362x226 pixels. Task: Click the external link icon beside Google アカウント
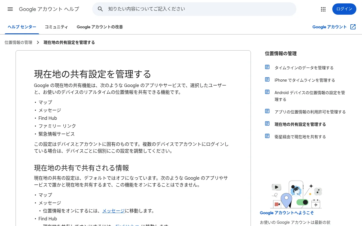point(353,27)
